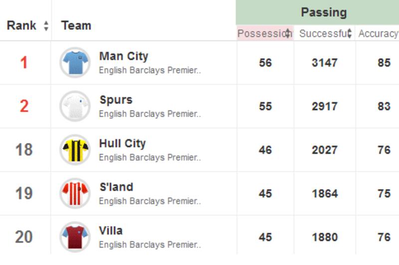The height and width of the screenshot is (265, 399).
Task: Open the Hull City team link
Action: click(x=122, y=143)
